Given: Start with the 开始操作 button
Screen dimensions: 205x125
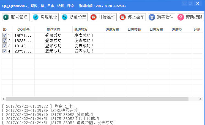Looking at the screenshot, I should (103, 17).
